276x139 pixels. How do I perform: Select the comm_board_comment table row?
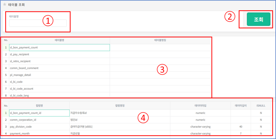click(24, 68)
